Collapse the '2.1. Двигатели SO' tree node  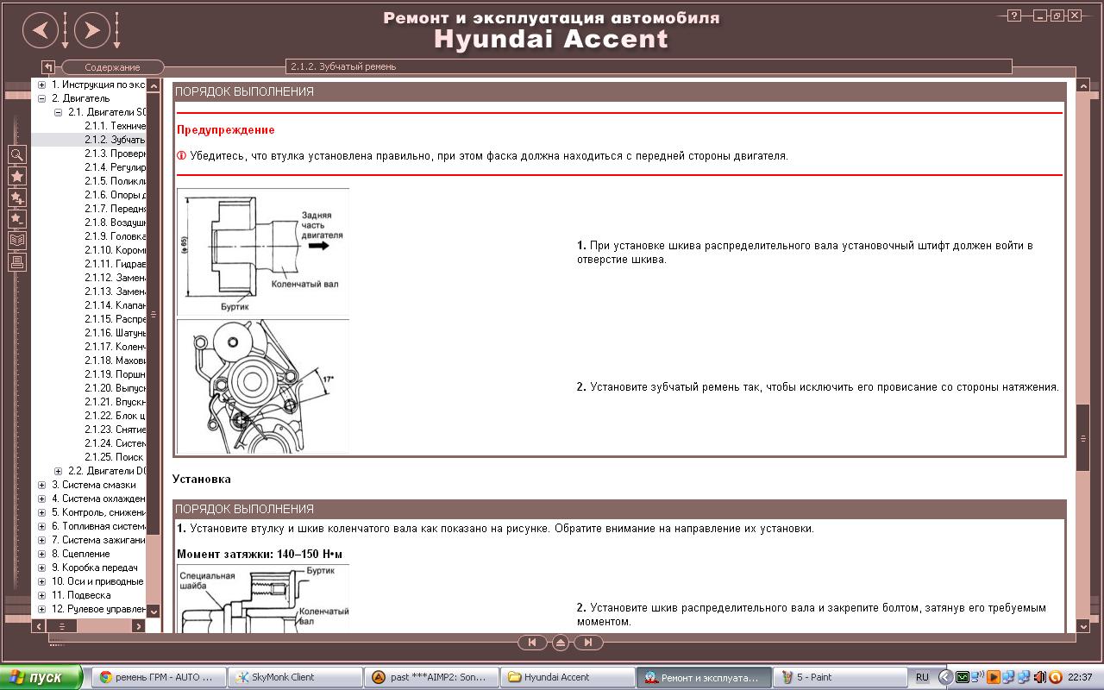coord(59,112)
